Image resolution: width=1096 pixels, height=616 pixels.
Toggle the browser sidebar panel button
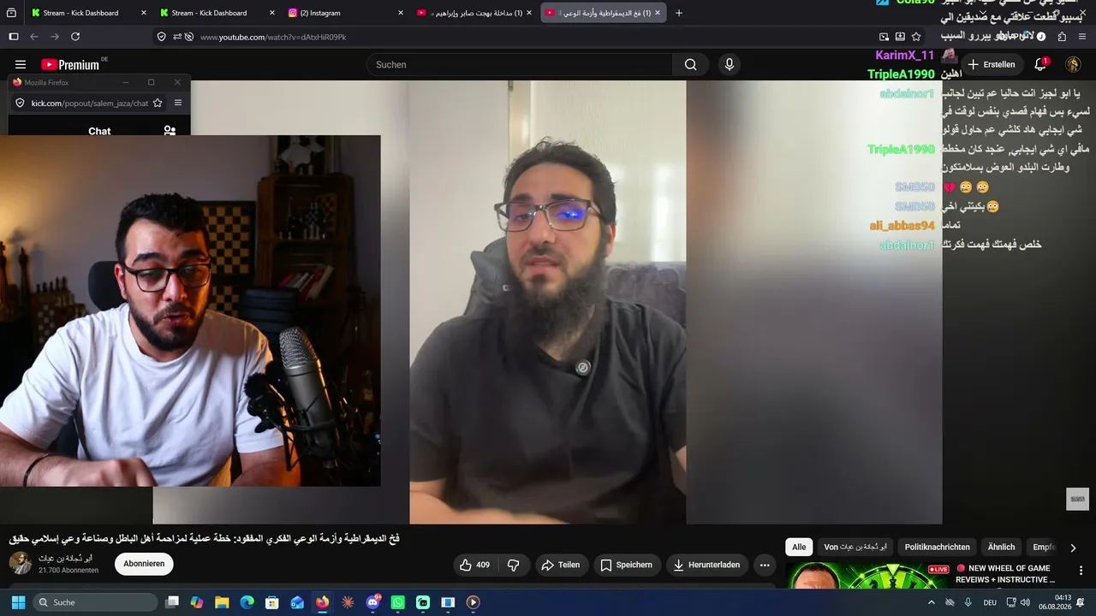coord(13,37)
